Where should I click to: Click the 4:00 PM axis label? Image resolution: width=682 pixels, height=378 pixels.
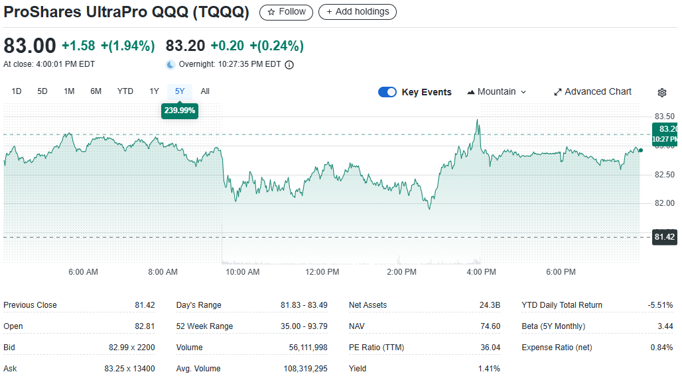[481, 272]
